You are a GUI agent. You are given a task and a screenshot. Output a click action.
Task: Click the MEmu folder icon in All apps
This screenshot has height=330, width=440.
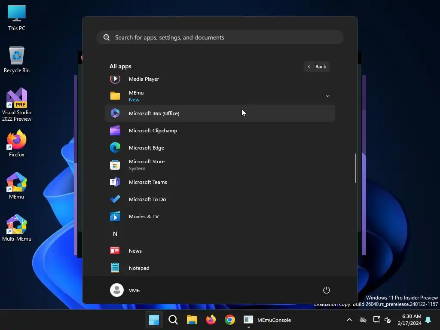[115, 96]
